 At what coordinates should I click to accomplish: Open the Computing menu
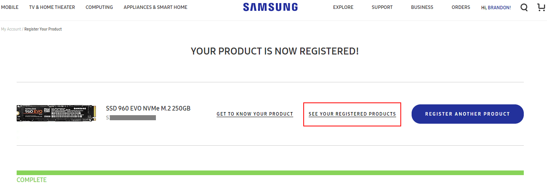(99, 7)
